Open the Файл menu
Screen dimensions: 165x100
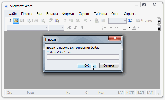(13, 14)
